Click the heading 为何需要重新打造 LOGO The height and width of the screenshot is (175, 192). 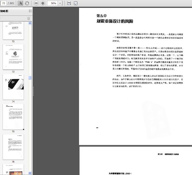tap(120, 173)
